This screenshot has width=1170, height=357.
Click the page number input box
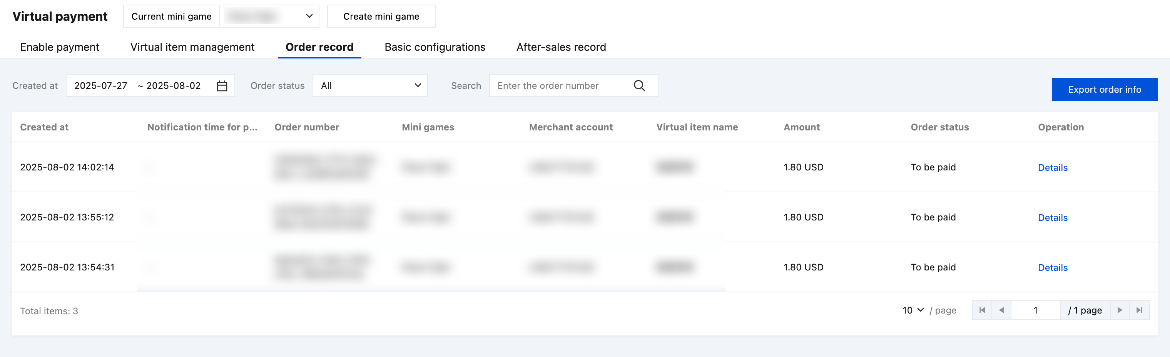[1035, 310]
